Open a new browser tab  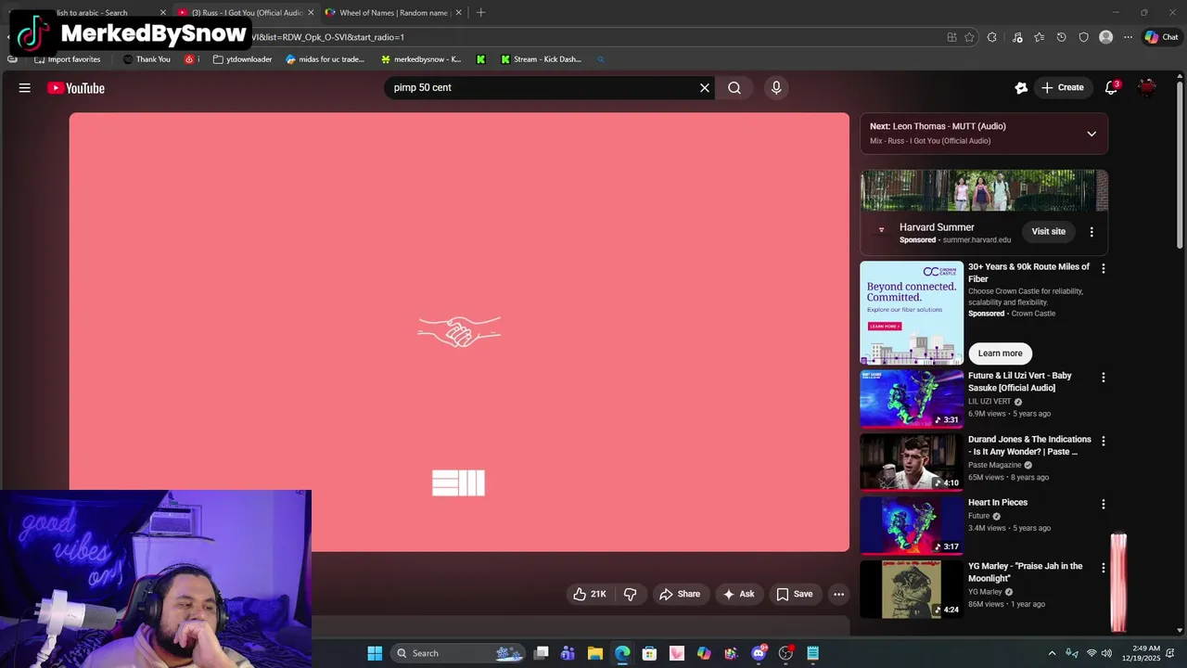point(480,13)
